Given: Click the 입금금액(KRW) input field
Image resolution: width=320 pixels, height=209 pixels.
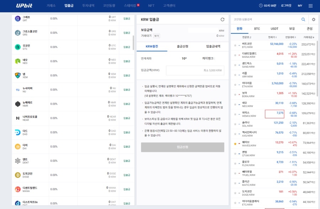Looking at the screenshot, I should (x=195, y=70).
